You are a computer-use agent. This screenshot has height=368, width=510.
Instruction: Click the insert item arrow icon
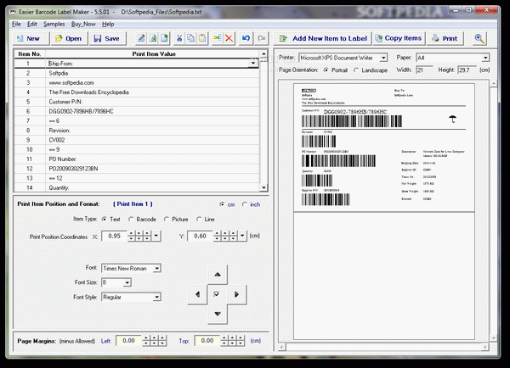tap(218, 38)
